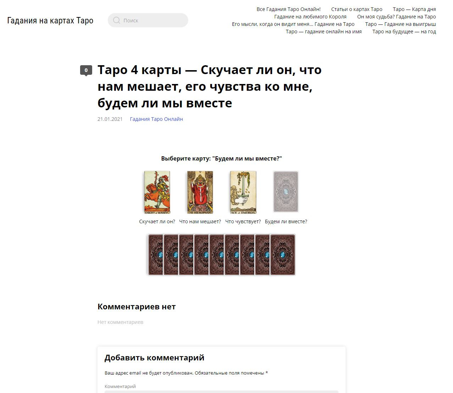Open the comment count bubble icon
453x393 pixels.
coord(86,71)
